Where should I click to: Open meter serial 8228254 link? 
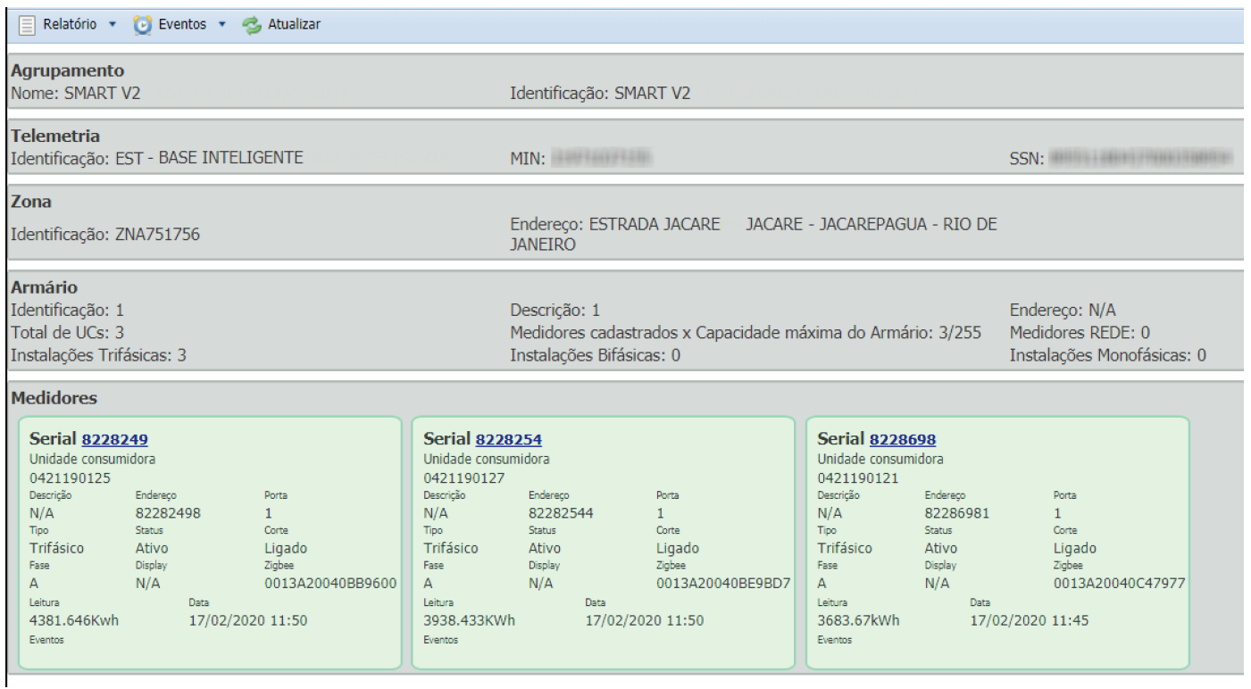[x=508, y=439]
